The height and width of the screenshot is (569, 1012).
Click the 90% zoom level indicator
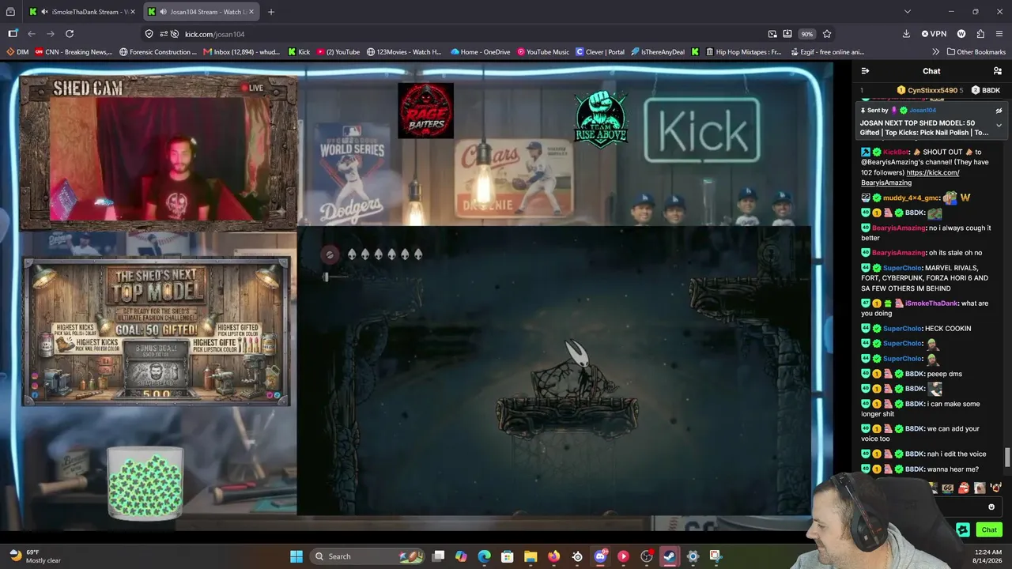coord(806,34)
